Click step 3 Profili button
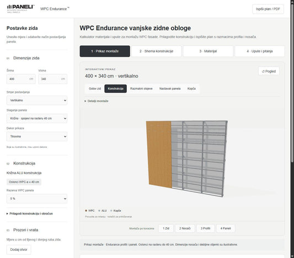 [x=205, y=228]
